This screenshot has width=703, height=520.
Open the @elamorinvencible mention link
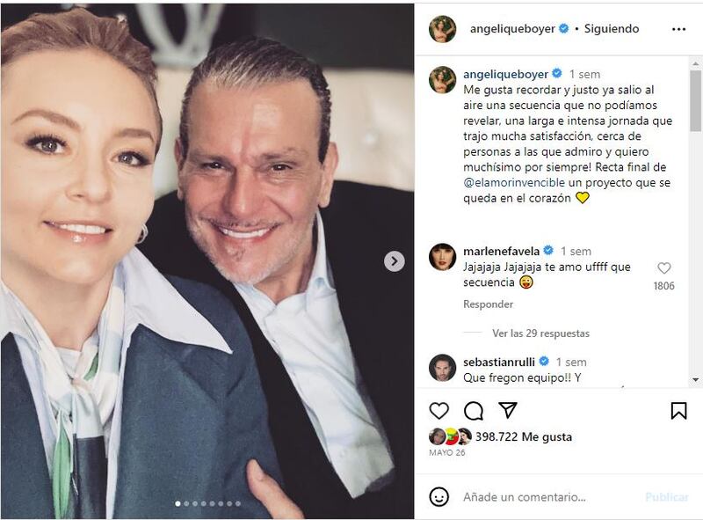tap(505, 182)
